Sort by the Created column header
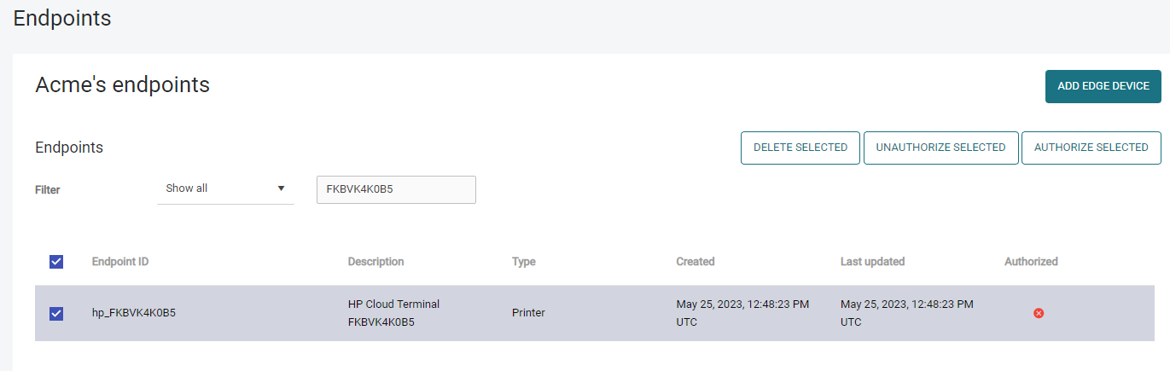 click(x=695, y=262)
